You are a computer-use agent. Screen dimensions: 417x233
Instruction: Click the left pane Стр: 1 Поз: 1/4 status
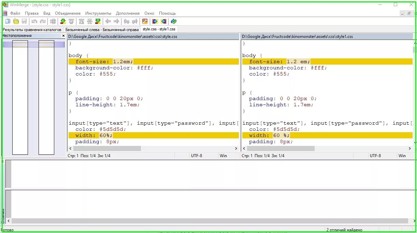tap(89, 155)
